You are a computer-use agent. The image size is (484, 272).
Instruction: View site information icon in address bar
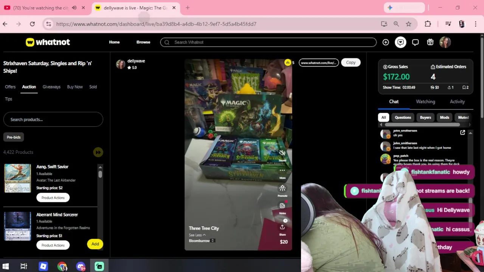coord(48,24)
